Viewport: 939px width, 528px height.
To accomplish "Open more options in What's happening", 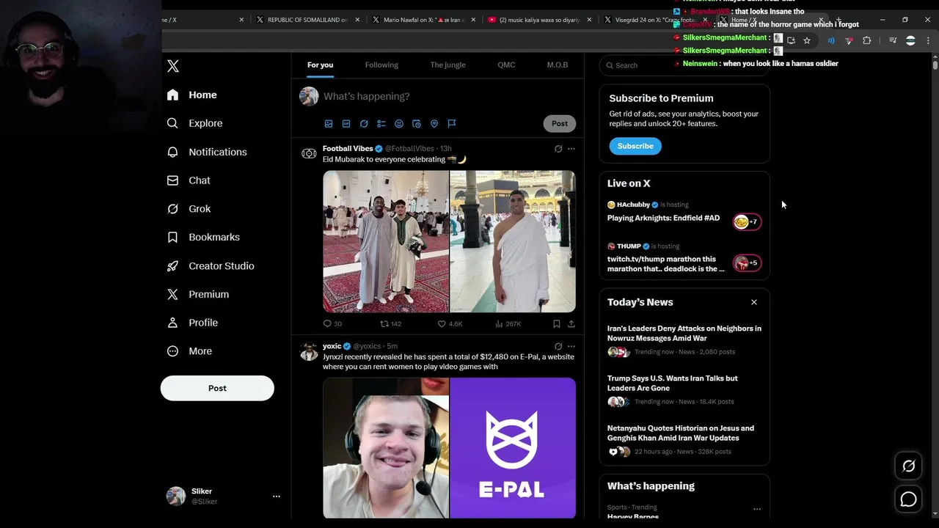I will [x=757, y=509].
